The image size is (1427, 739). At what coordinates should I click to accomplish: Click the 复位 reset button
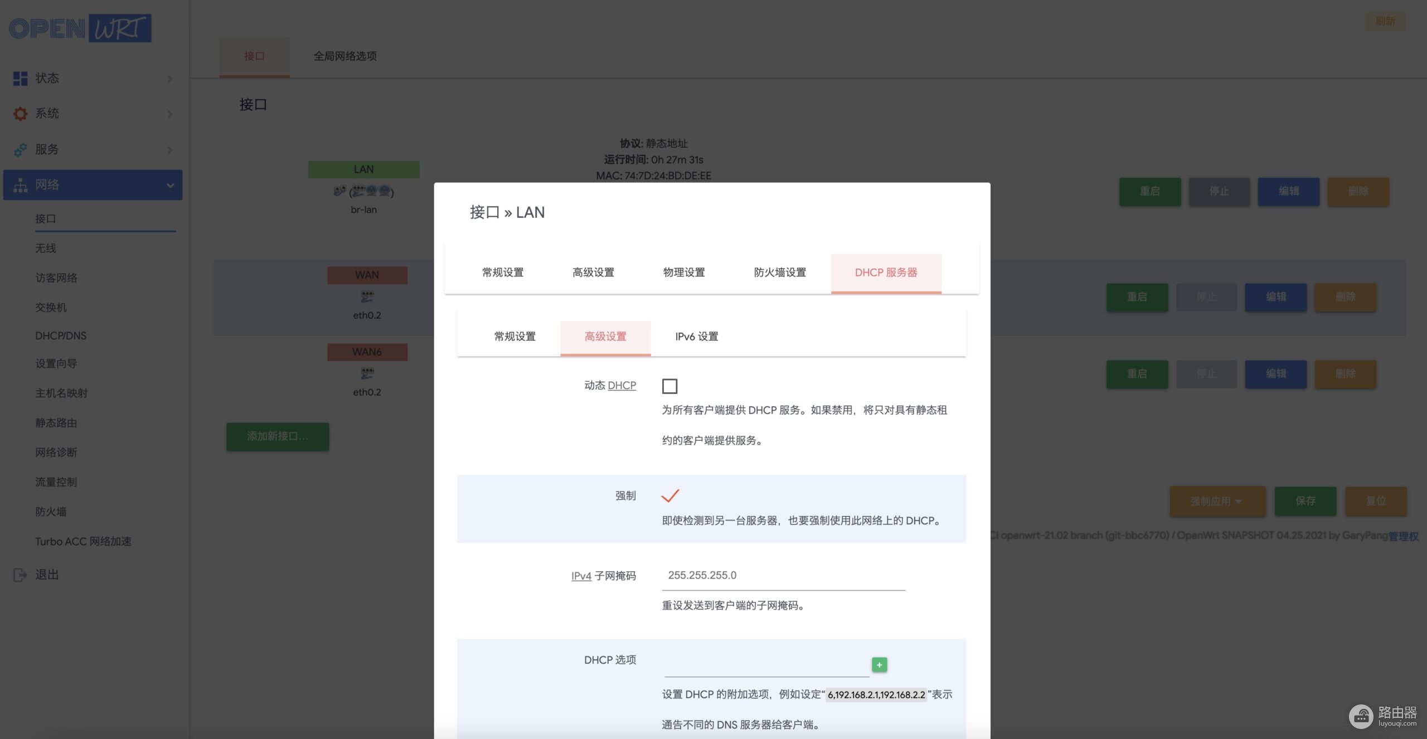pyautogui.click(x=1376, y=501)
